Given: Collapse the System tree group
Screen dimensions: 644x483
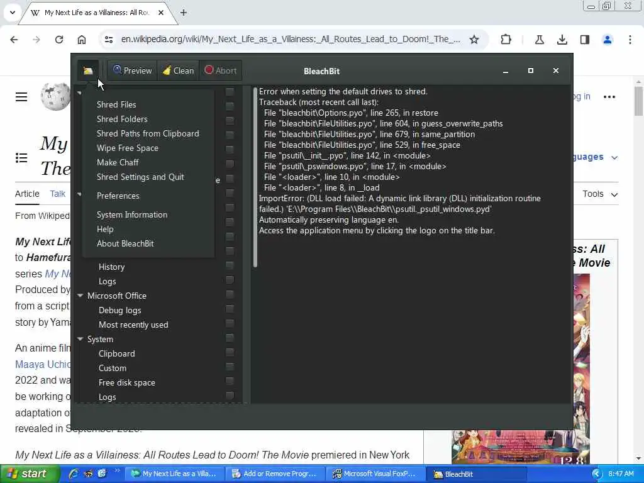Looking at the screenshot, I should coord(80,339).
